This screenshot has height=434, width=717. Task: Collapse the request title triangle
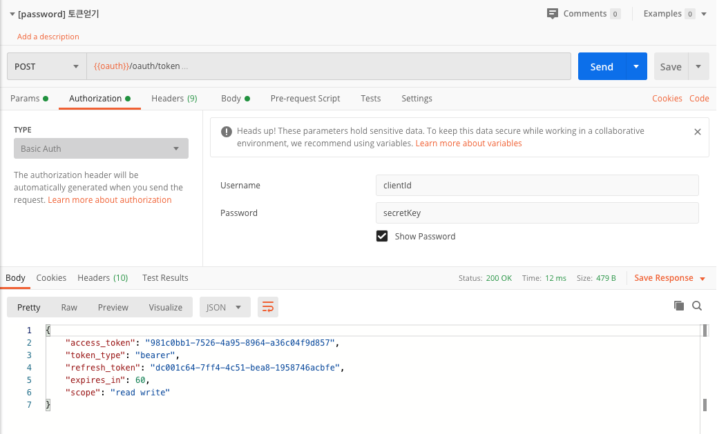[x=12, y=14]
